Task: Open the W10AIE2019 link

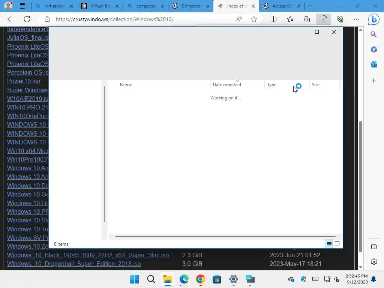Action: coord(28,99)
